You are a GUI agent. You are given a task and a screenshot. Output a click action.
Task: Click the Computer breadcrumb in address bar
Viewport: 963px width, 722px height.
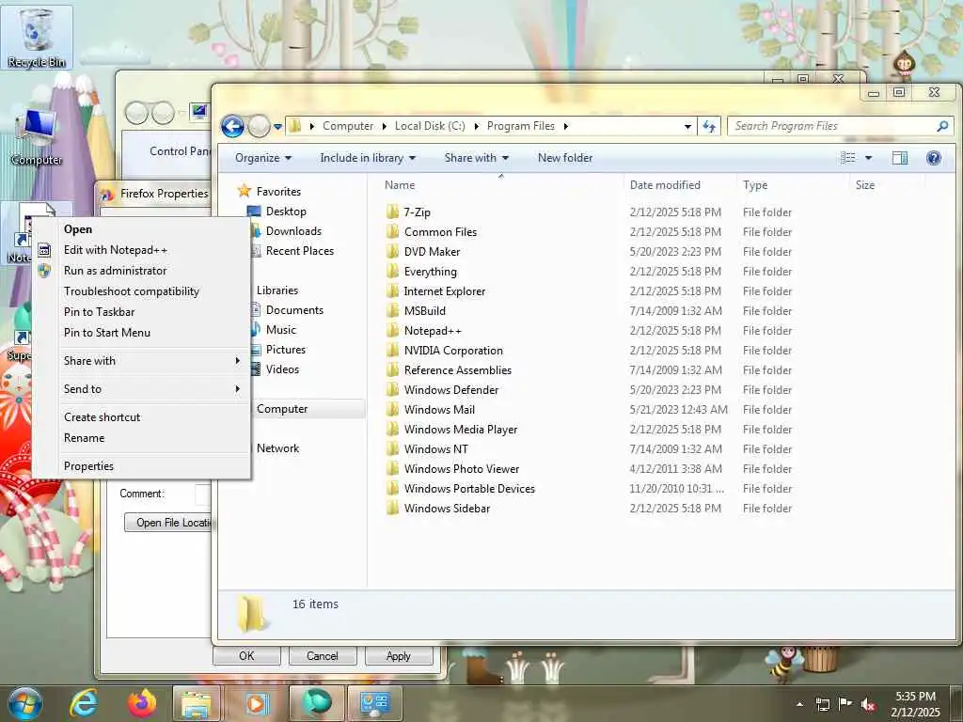coord(348,126)
